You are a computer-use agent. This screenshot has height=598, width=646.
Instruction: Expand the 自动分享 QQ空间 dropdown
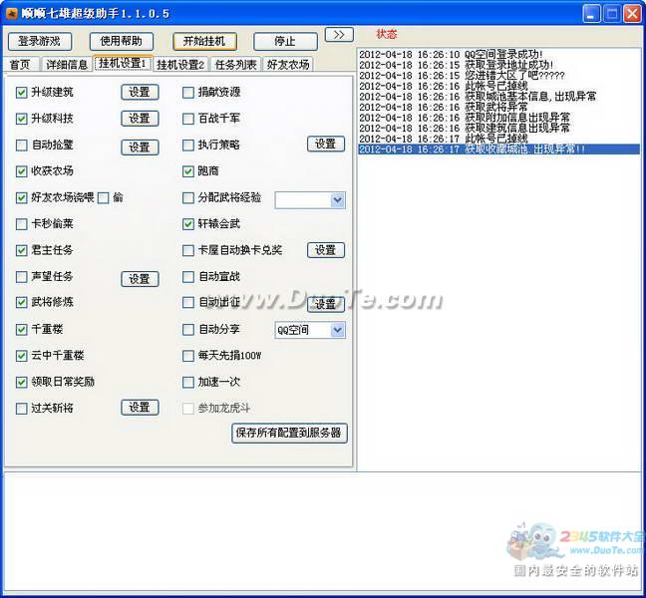click(x=337, y=330)
